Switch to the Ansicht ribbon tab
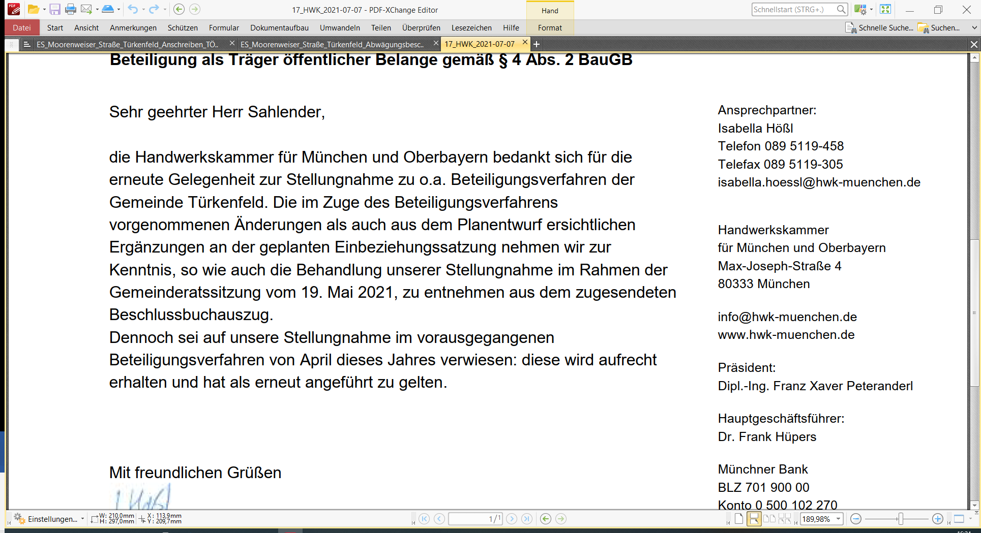Image resolution: width=981 pixels, height=533 pixels. click(x=86, y=28)
